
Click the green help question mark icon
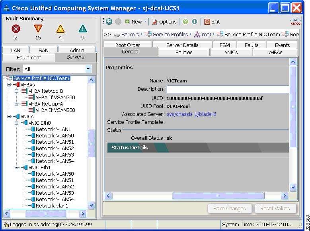point(185,22)
